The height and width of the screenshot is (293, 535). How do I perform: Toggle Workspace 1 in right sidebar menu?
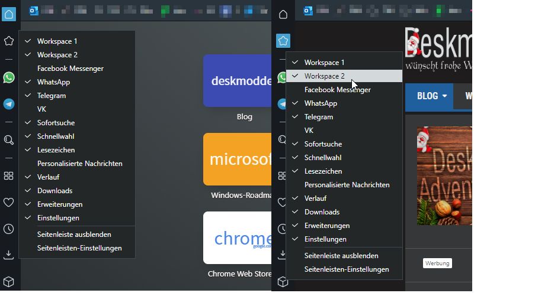[344, 63]
